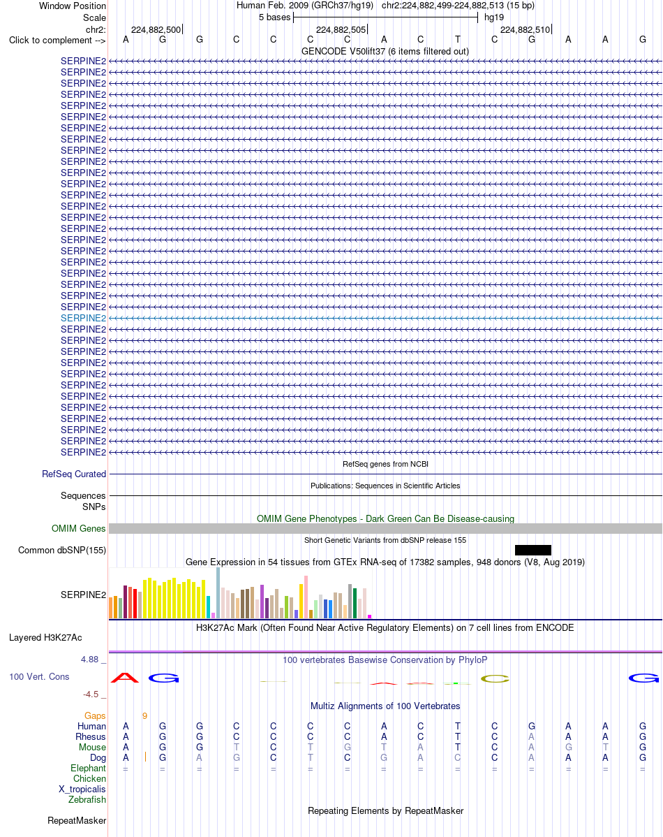
Task: Click the orange Gaps row label
Action: [95, 716]
